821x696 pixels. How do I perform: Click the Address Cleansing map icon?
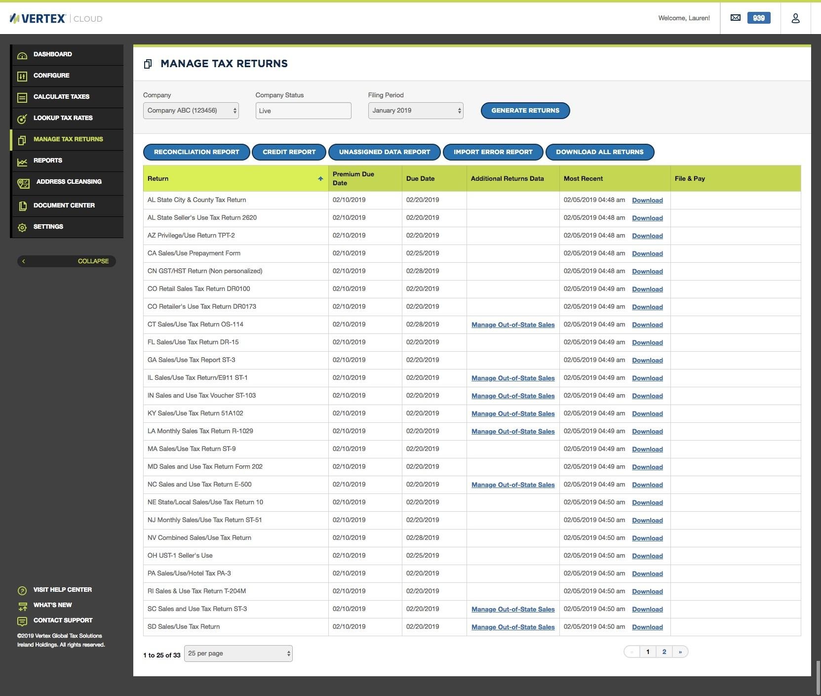(x=23, y=183)
